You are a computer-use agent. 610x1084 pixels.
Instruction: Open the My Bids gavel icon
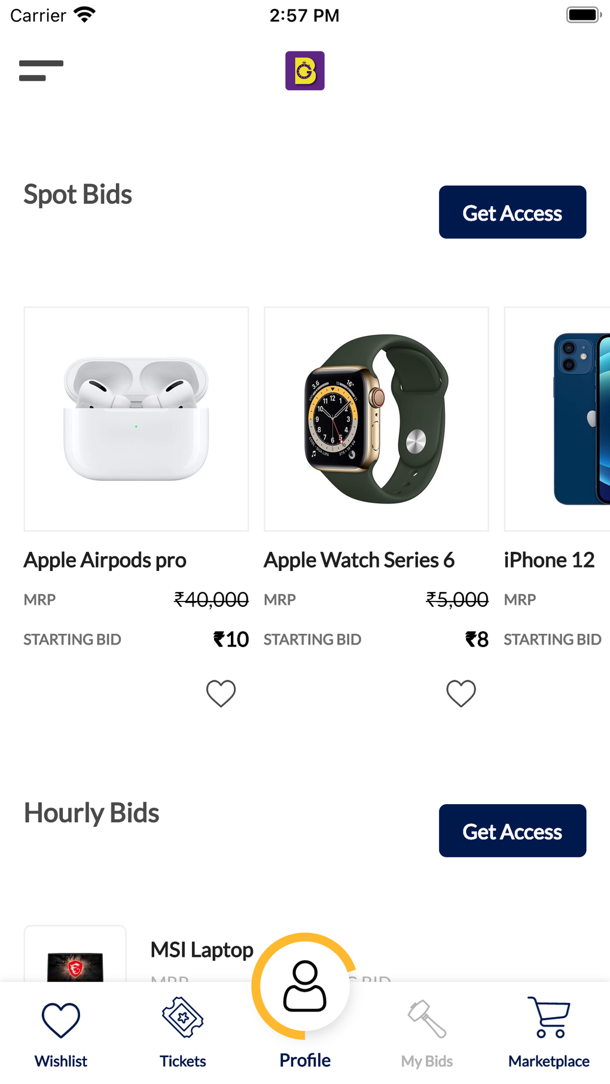[x=427, y=1019]
